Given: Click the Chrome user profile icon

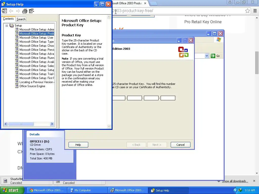Looking at the screenshot, I should pos(230,2).
